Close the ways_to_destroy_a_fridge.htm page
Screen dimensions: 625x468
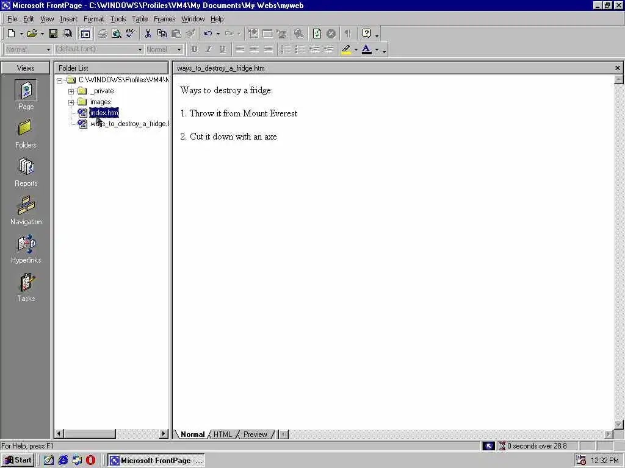(x=618, y=68)
